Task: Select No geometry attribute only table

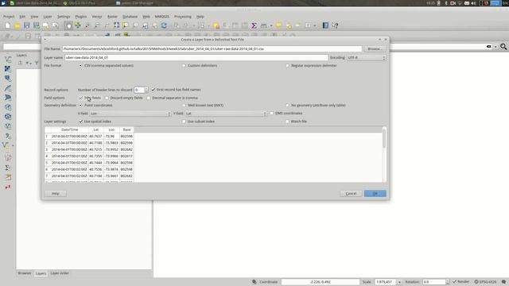Action: coord(316,106)
